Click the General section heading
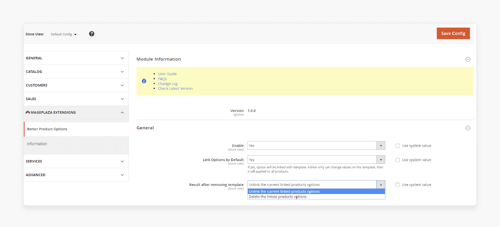Viewport: 500px width, 227px height. 145,128
